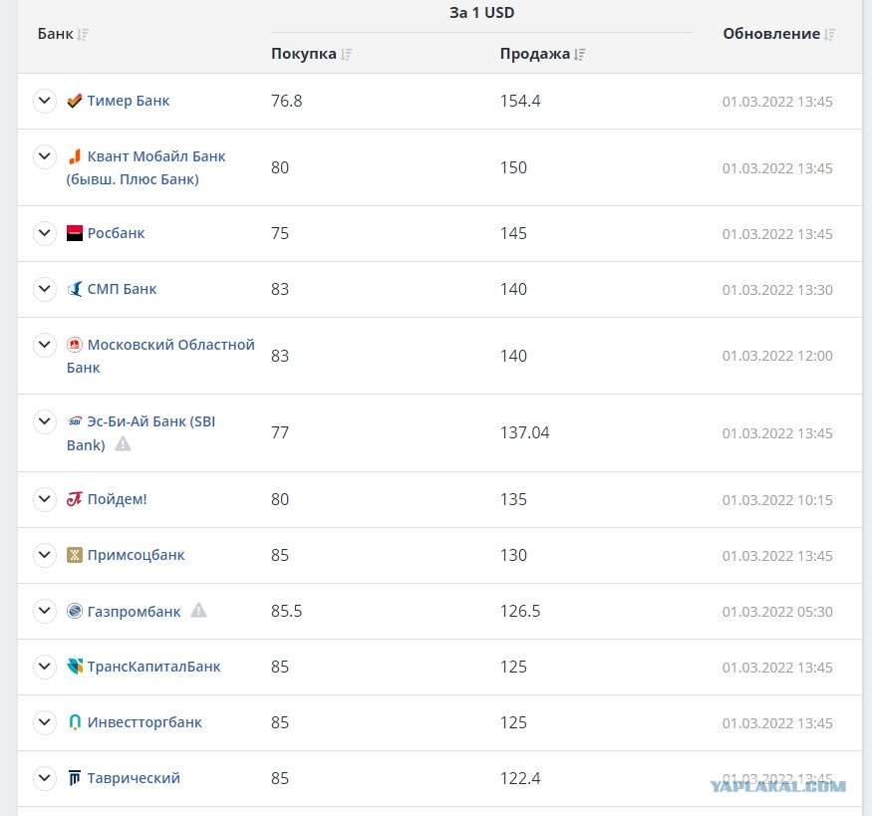Image resolution: width=872 pixels, height=816 pixels.
Task: Expand the Тимер Банк row
Action: (x=45, y=101)
